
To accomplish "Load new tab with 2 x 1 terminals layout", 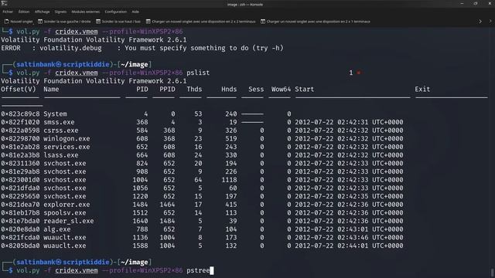I will pyautogui.click(x=315, y=22).
